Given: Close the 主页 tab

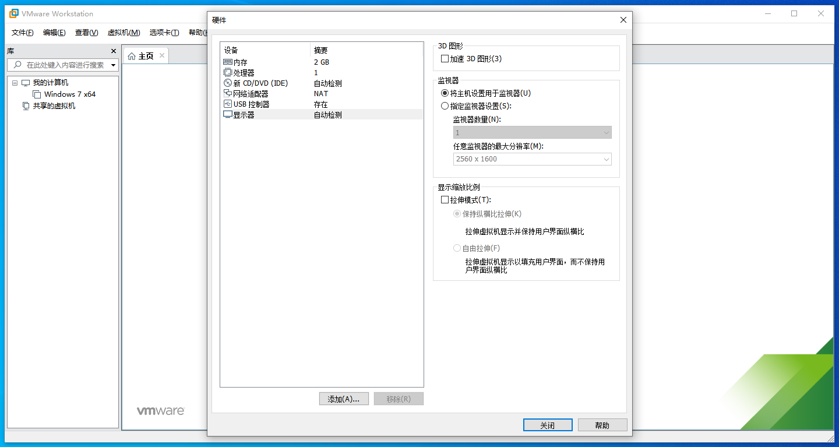Looking at the screenshot, I should pyautogui.click(x=162, y=56).
